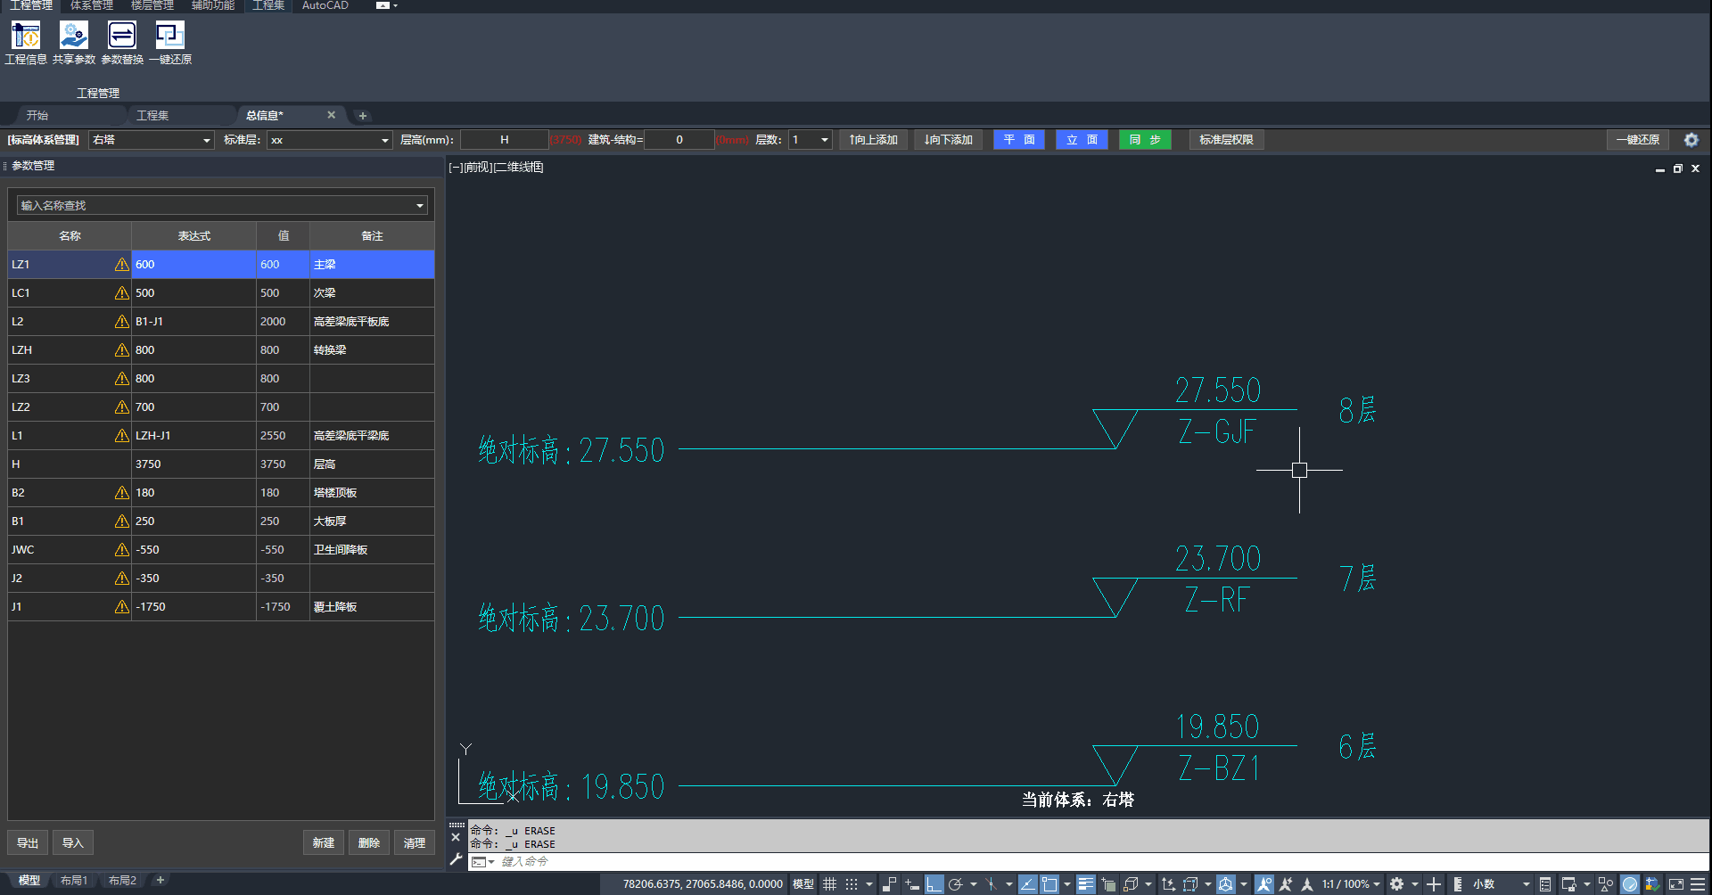Open the 工程信息 project info tool
1712x895 pixels.
pos(26,43)
